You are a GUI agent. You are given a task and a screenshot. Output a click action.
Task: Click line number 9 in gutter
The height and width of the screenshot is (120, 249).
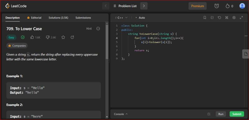click(117, 59)
